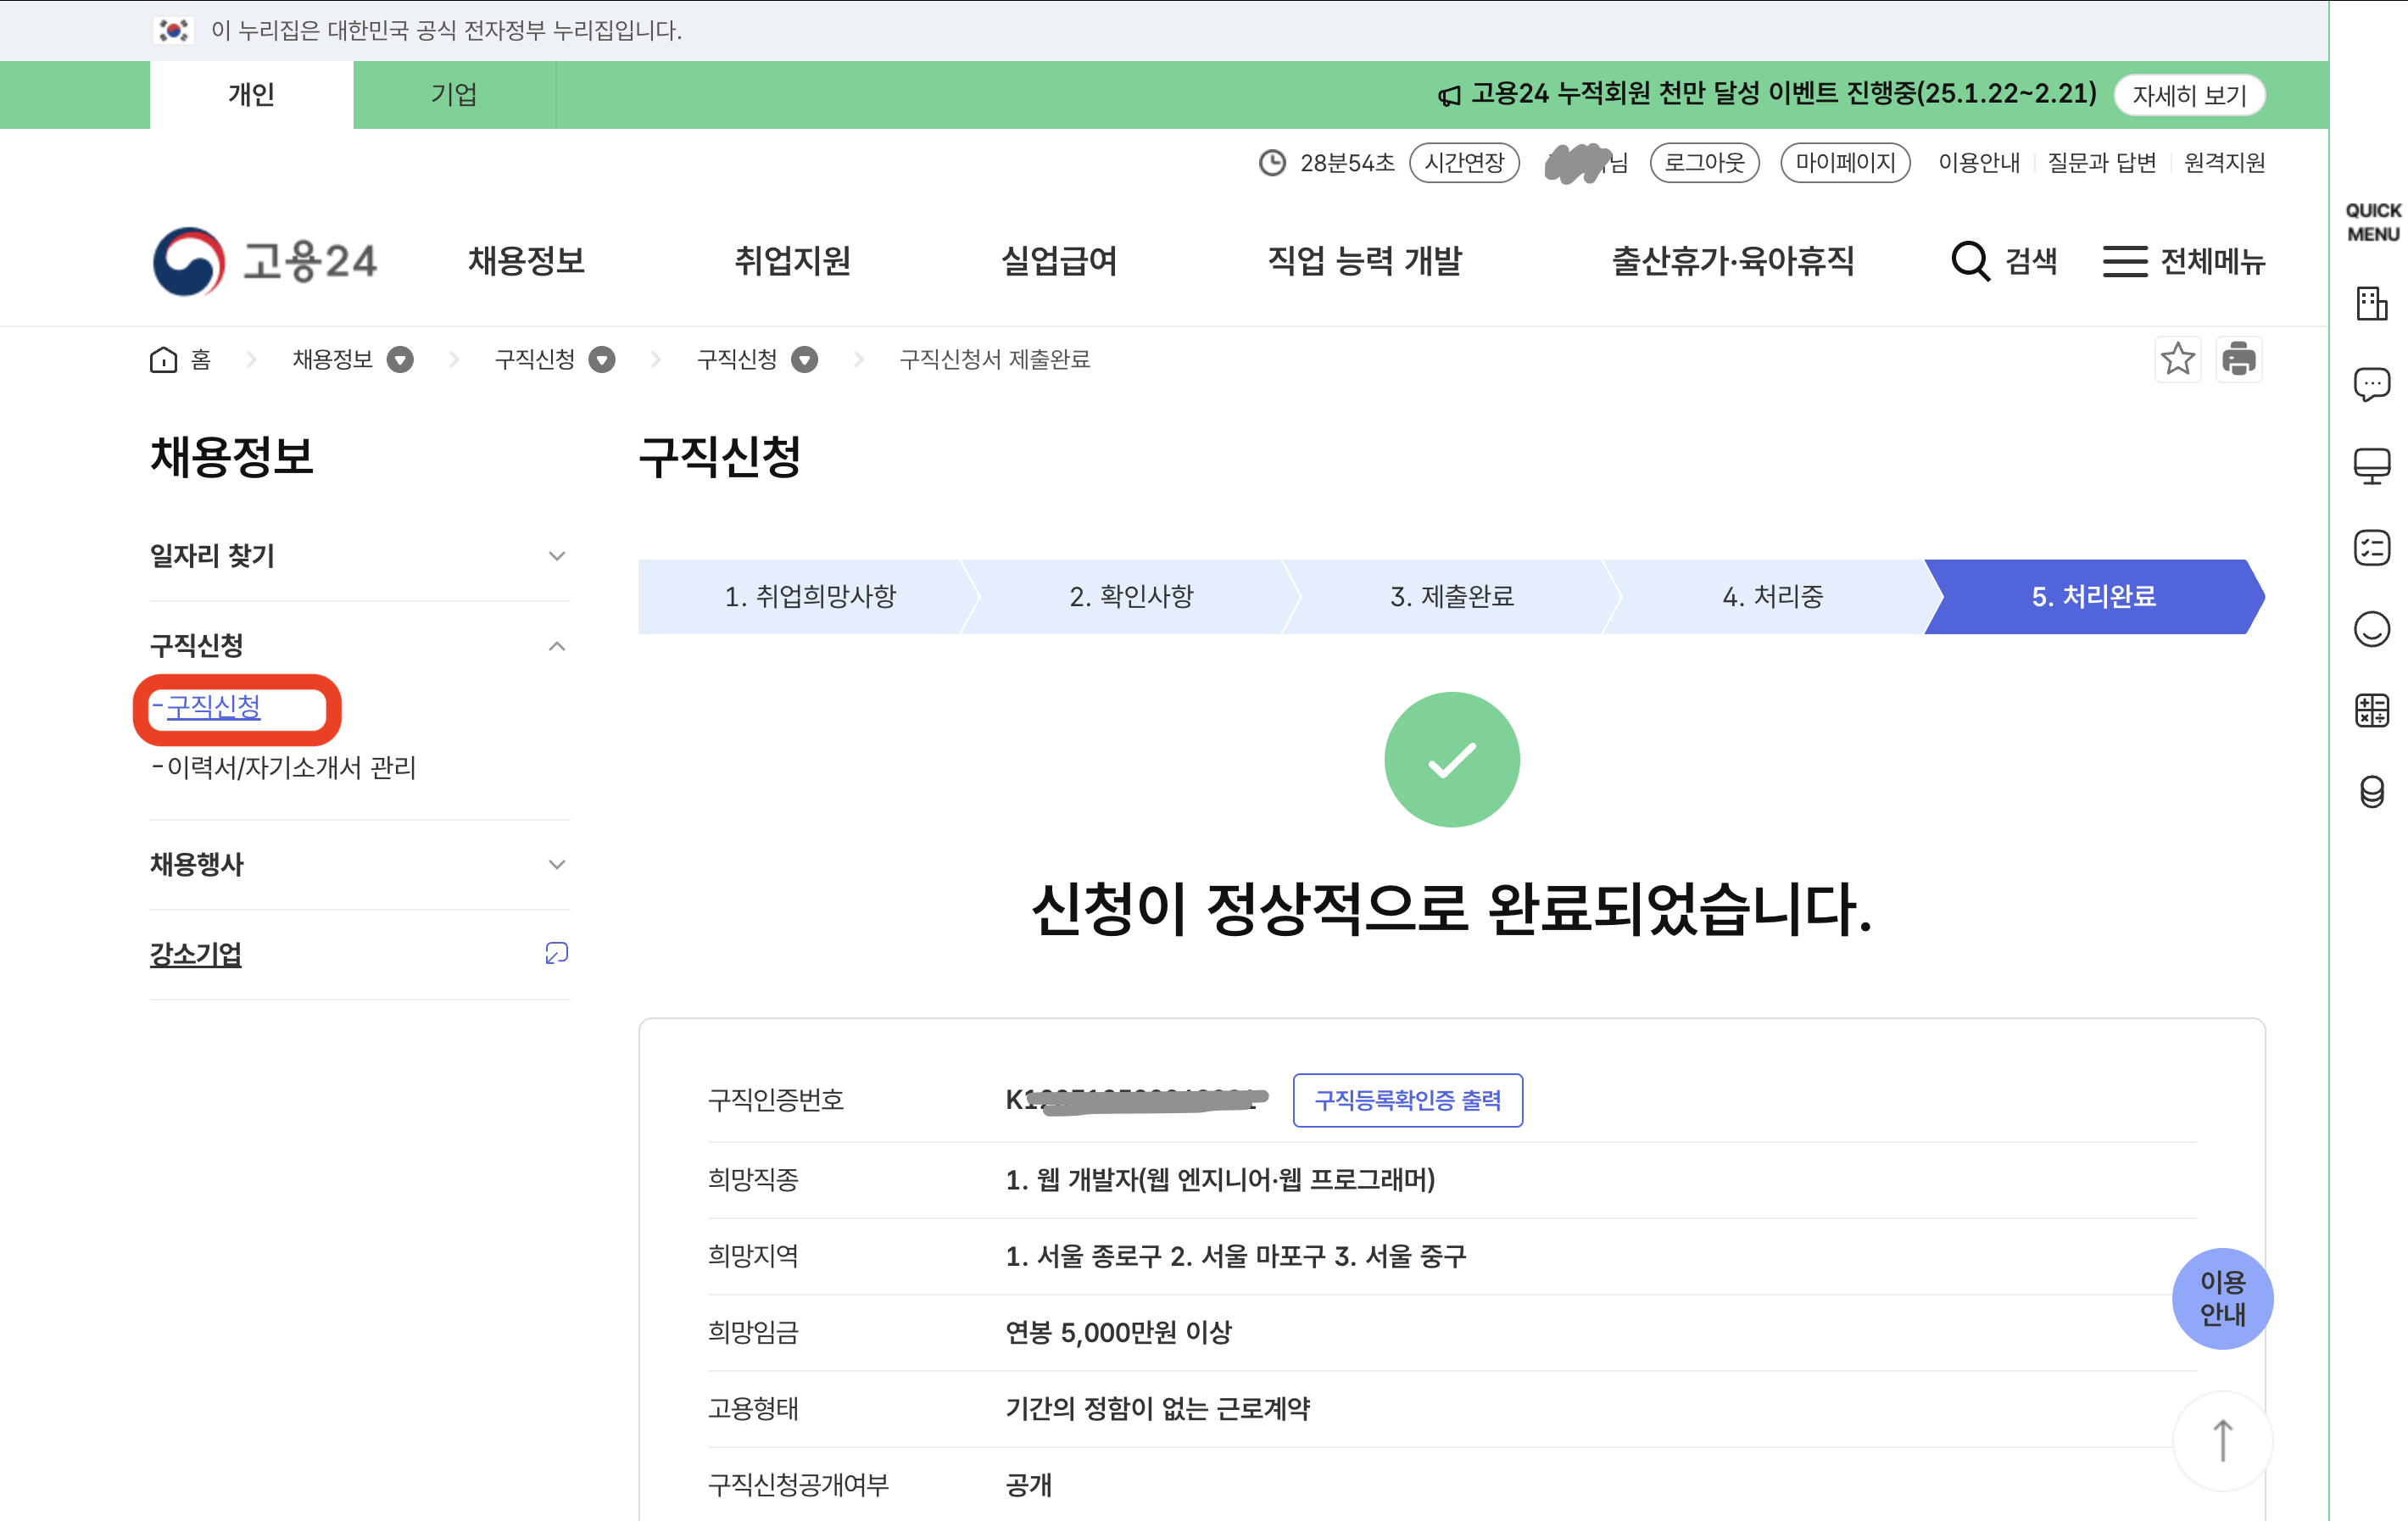
Task: Open the search magnifier icon
Action: (1969, 262)
